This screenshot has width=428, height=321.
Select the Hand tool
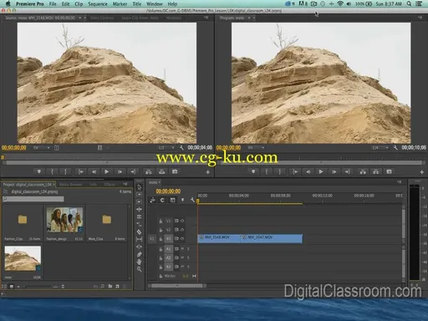coord(140,262)
